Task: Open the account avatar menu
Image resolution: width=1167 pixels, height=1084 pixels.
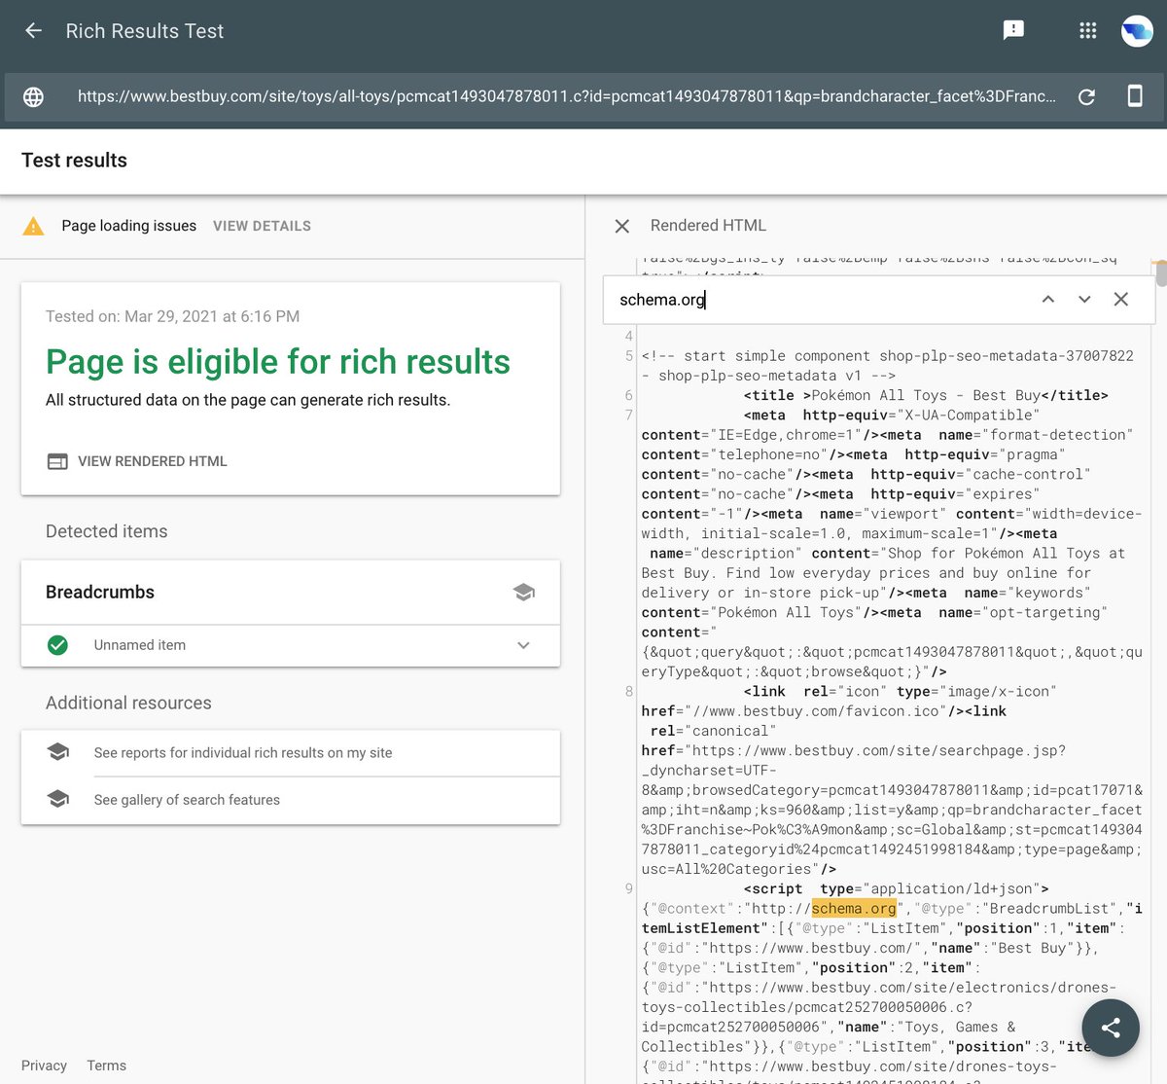Action: [1137, 31]
